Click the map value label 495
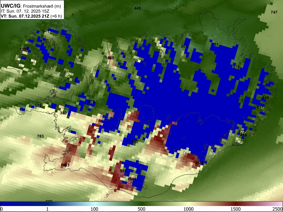The width and height of the screenshot is (283, 212). (243, 135)
